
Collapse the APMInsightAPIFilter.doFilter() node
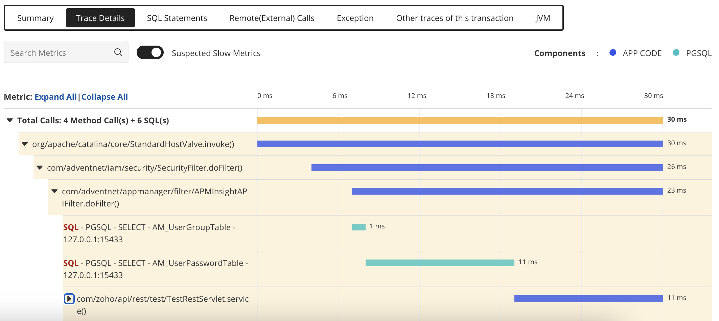54,191
